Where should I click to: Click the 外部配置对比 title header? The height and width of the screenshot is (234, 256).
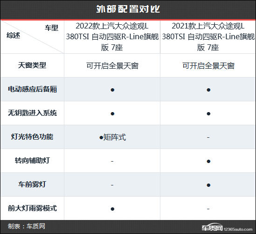tap(128, 9)
